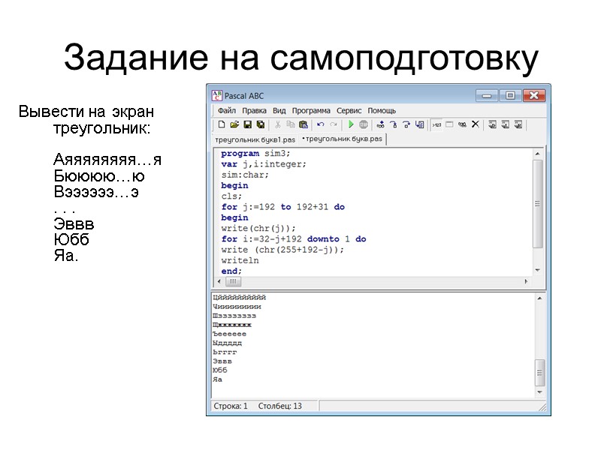Click the output line 'Эввв'
This screenshot has height=450, width=601.
pos(222,361)
